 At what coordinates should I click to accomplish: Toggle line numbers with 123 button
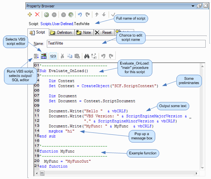coord(53,56)
